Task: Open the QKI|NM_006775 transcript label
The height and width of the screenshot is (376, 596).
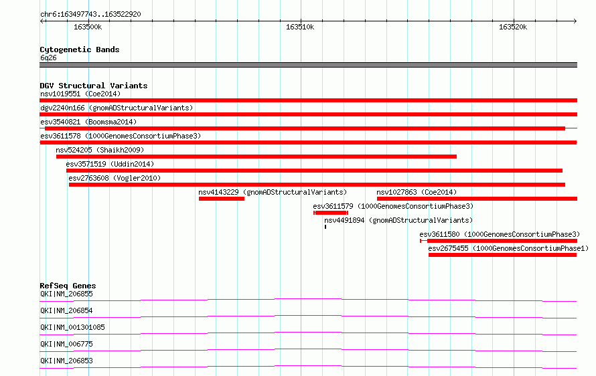Action: pyautogui.click(x=66, y=344)
